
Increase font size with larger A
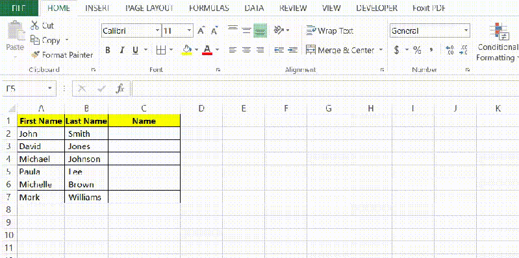(201, 31)
